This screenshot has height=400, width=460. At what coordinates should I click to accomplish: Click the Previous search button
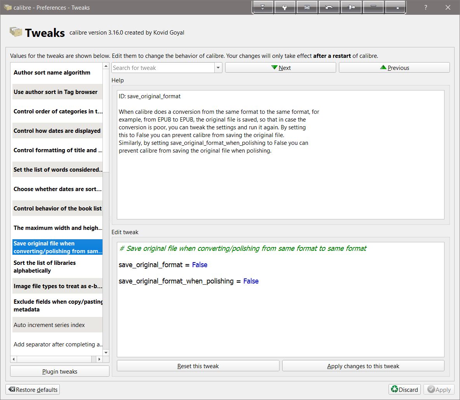[x=394, y=68]
